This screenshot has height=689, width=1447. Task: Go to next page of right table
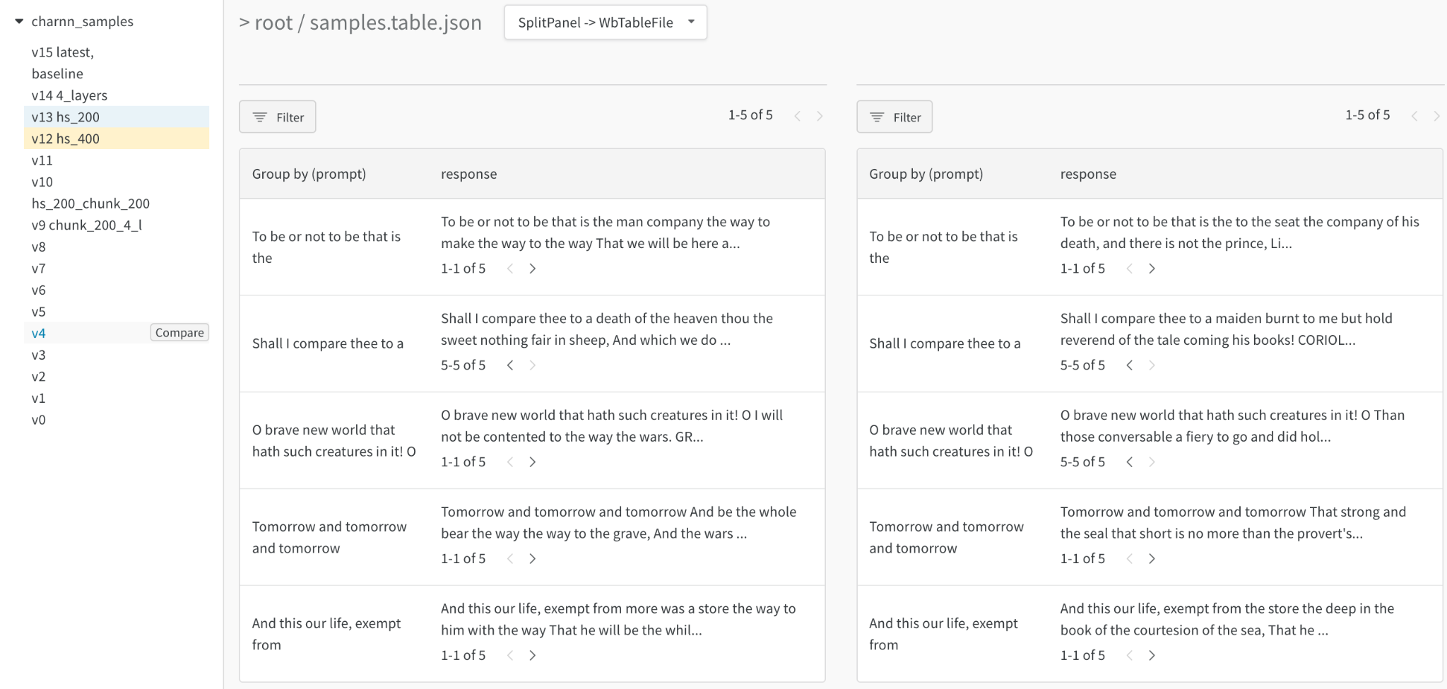pos(1436,116)
